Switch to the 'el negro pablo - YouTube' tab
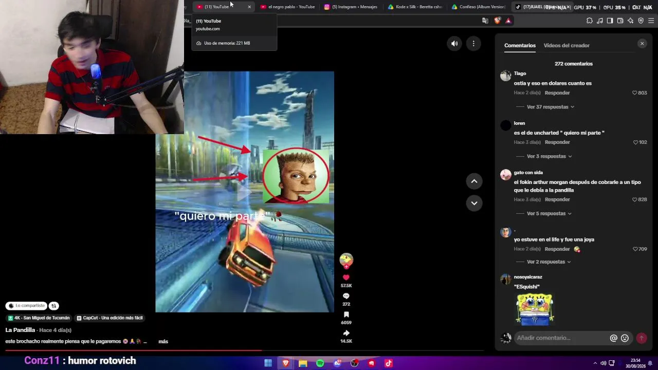The width and height of the screenshot is (658, 370). [288, 7]
